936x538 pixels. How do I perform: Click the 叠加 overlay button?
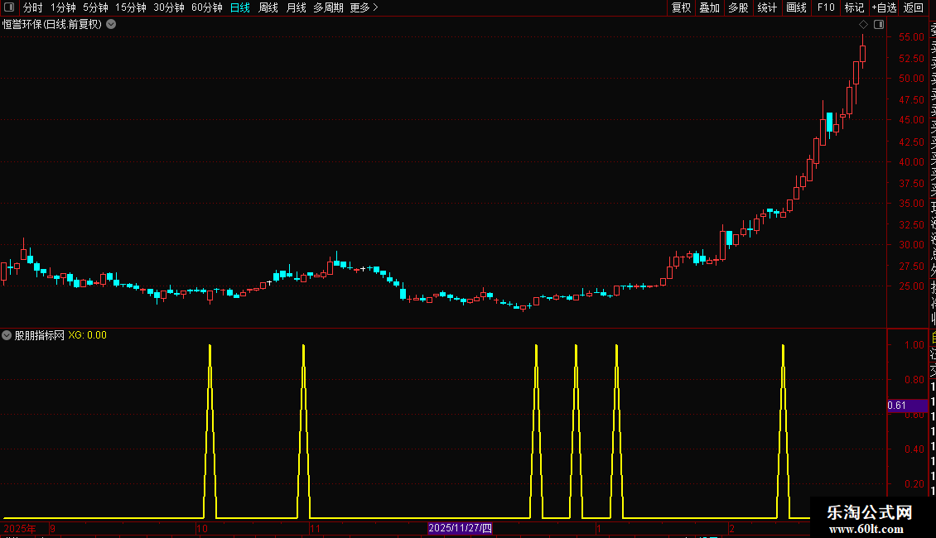[709, 7]
